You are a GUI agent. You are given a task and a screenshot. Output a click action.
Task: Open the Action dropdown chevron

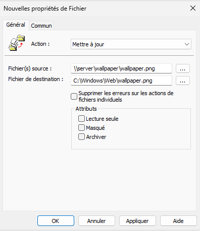pyautogui.click(x=187, y=44)
